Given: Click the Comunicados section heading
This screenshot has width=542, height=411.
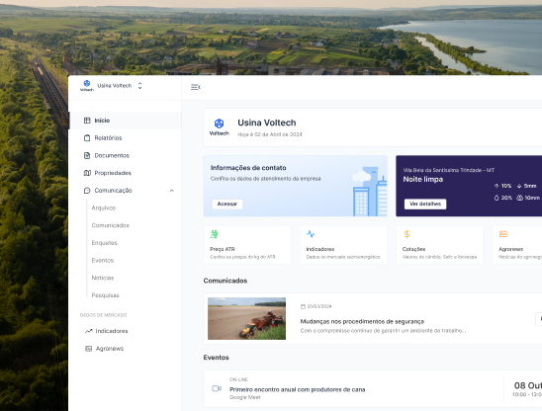Looking at the screenshot, I should tap(226, 281).
